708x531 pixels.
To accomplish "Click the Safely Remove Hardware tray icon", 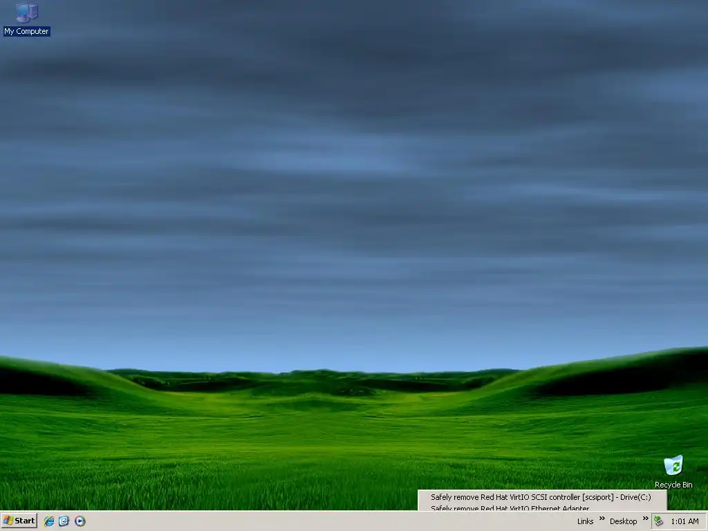I will click(x=659, y=521).
